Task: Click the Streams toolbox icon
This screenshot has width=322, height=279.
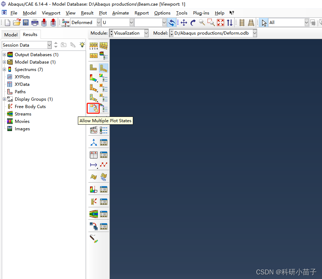Action: 94,214
